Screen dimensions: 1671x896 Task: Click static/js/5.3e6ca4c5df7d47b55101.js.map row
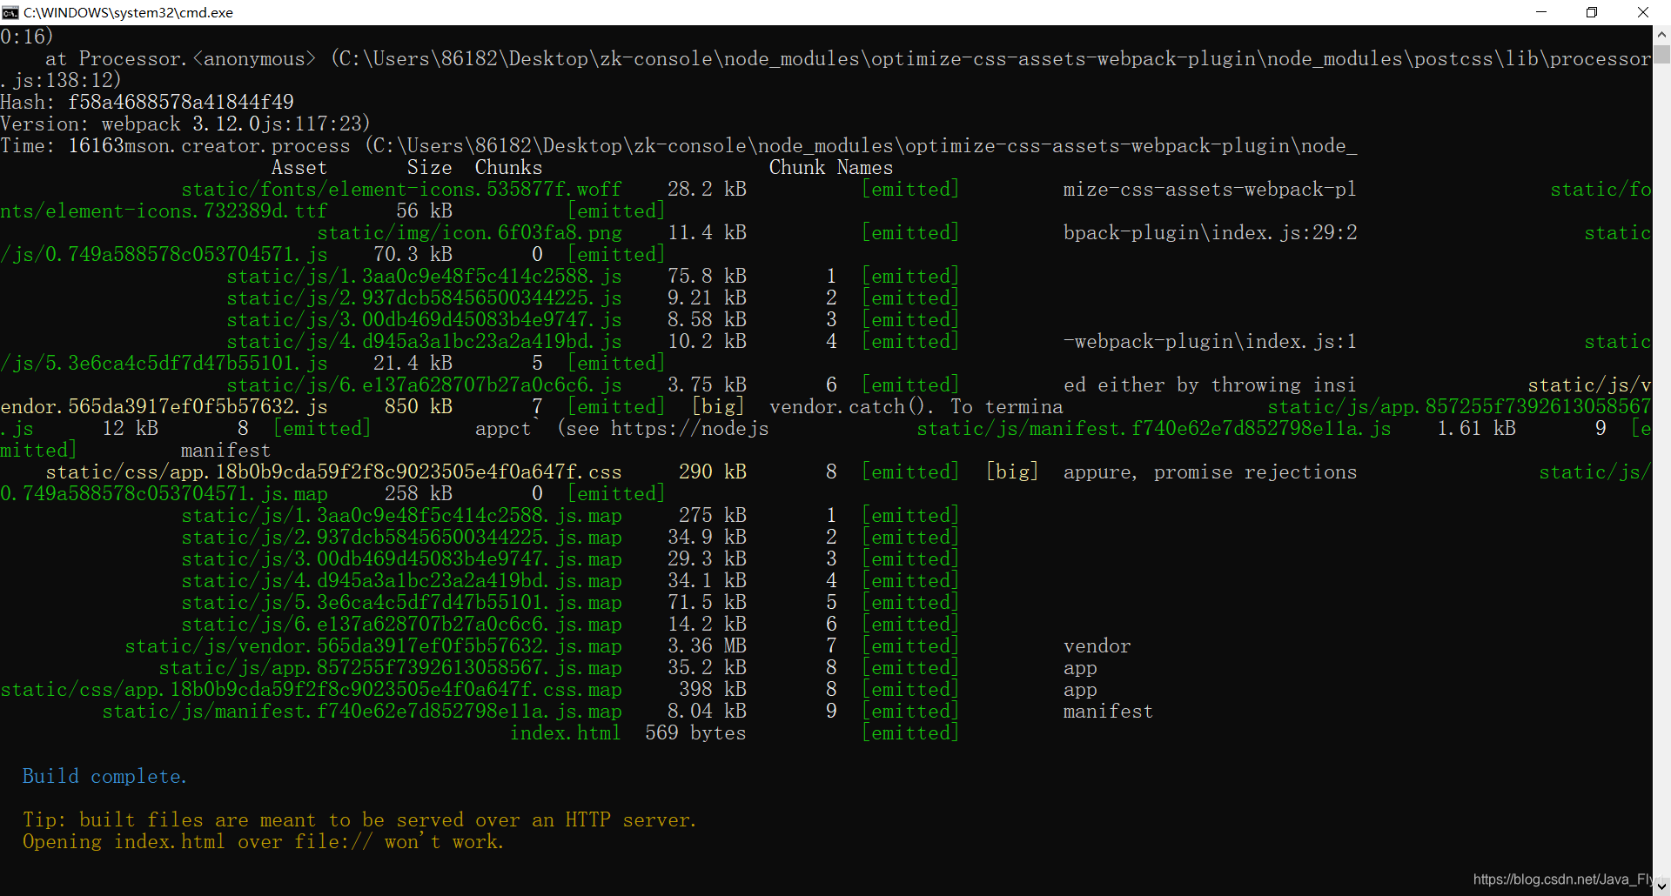tap(570, 602)
